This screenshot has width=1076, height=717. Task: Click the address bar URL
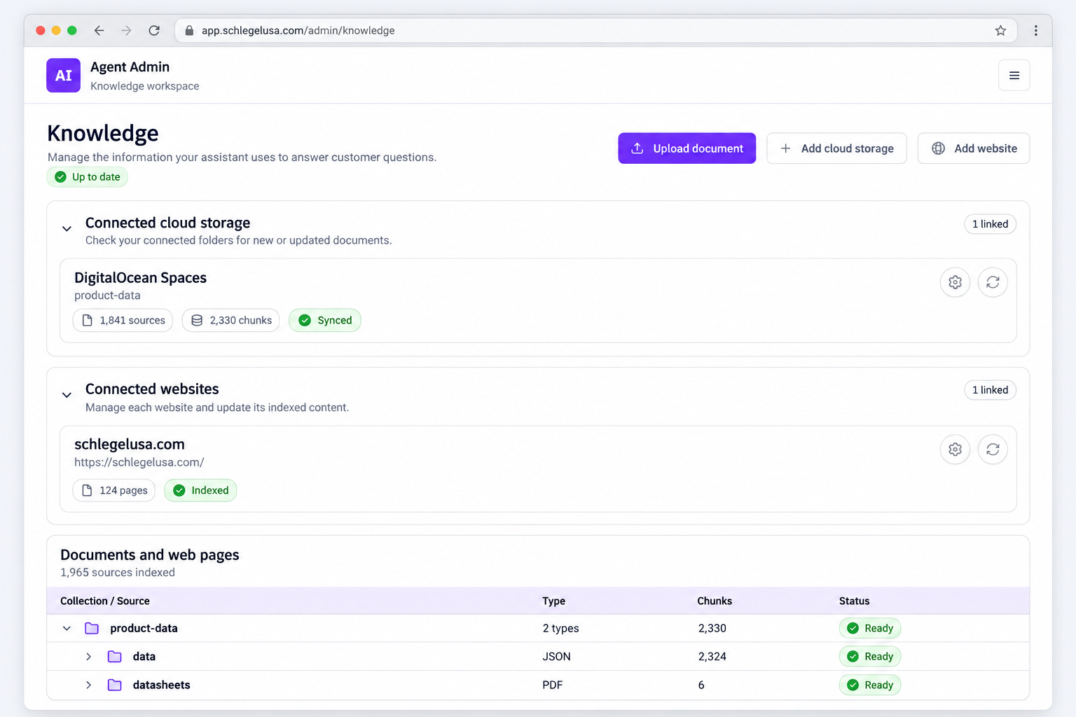click(x=298, y=30)
